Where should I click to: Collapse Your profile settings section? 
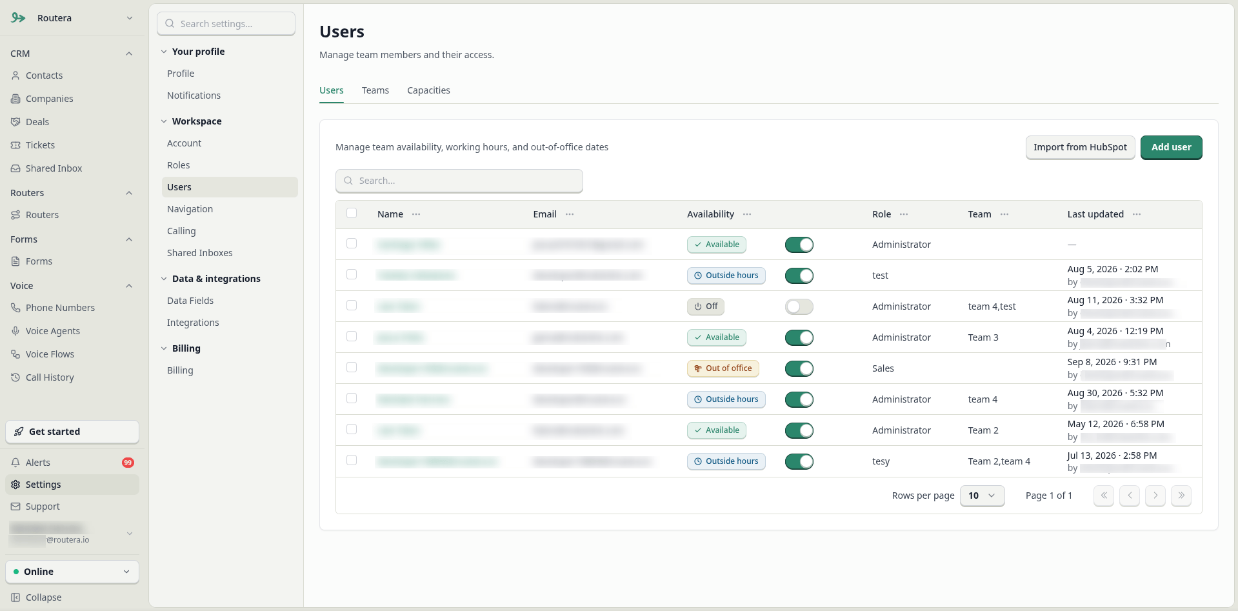coord(164,52)
